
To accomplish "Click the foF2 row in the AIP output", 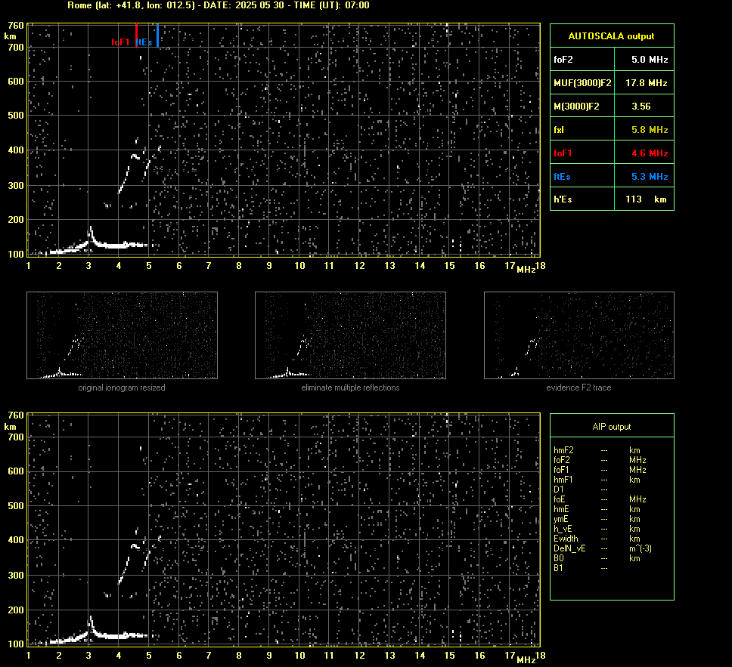I will click(600, 460).
